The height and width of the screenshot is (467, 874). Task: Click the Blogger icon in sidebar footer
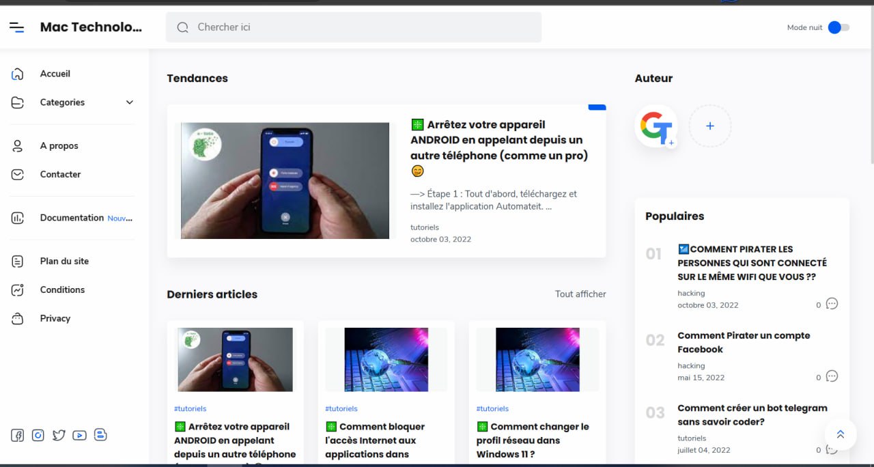point(100,435)
